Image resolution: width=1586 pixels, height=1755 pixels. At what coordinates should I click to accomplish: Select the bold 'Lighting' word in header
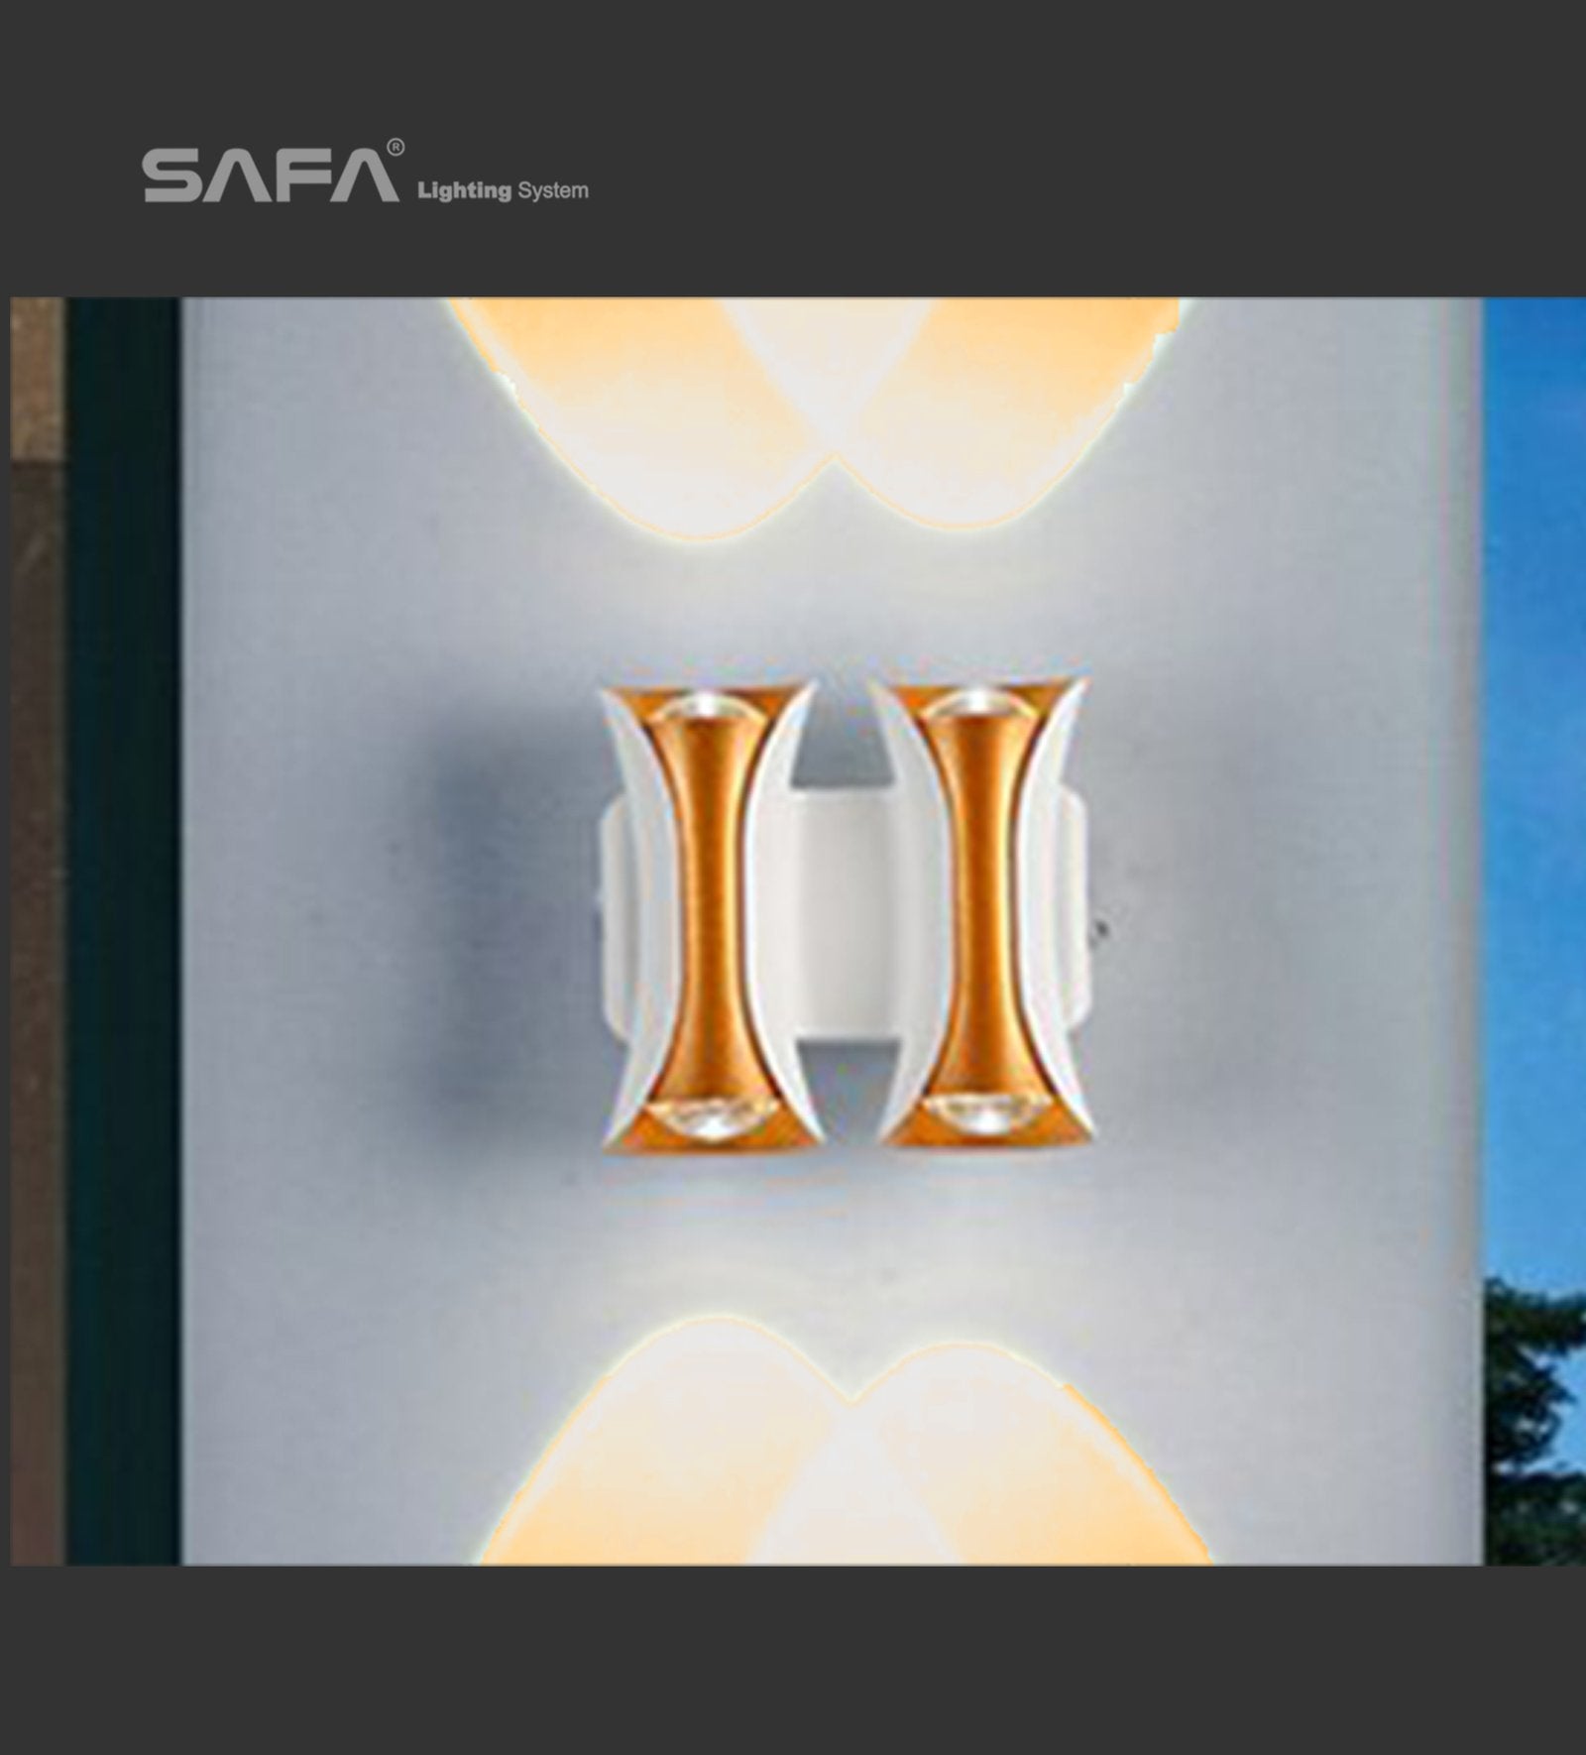pyautogui.click(x=464, y=190)
